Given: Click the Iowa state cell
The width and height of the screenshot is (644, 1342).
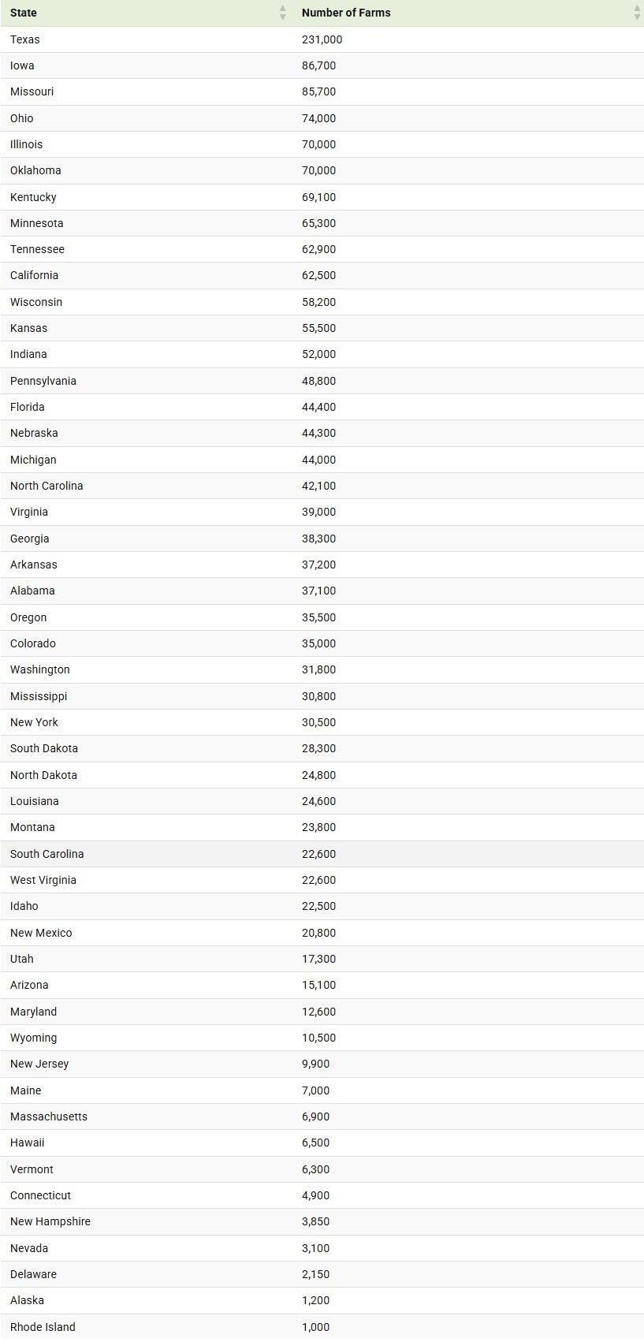Looking at the screenshot, I should [x=22, y=65].
